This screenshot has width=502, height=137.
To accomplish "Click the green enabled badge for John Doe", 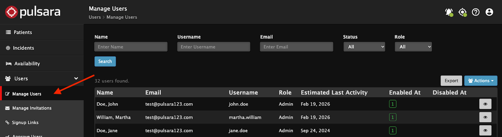I will pos(393,104).
